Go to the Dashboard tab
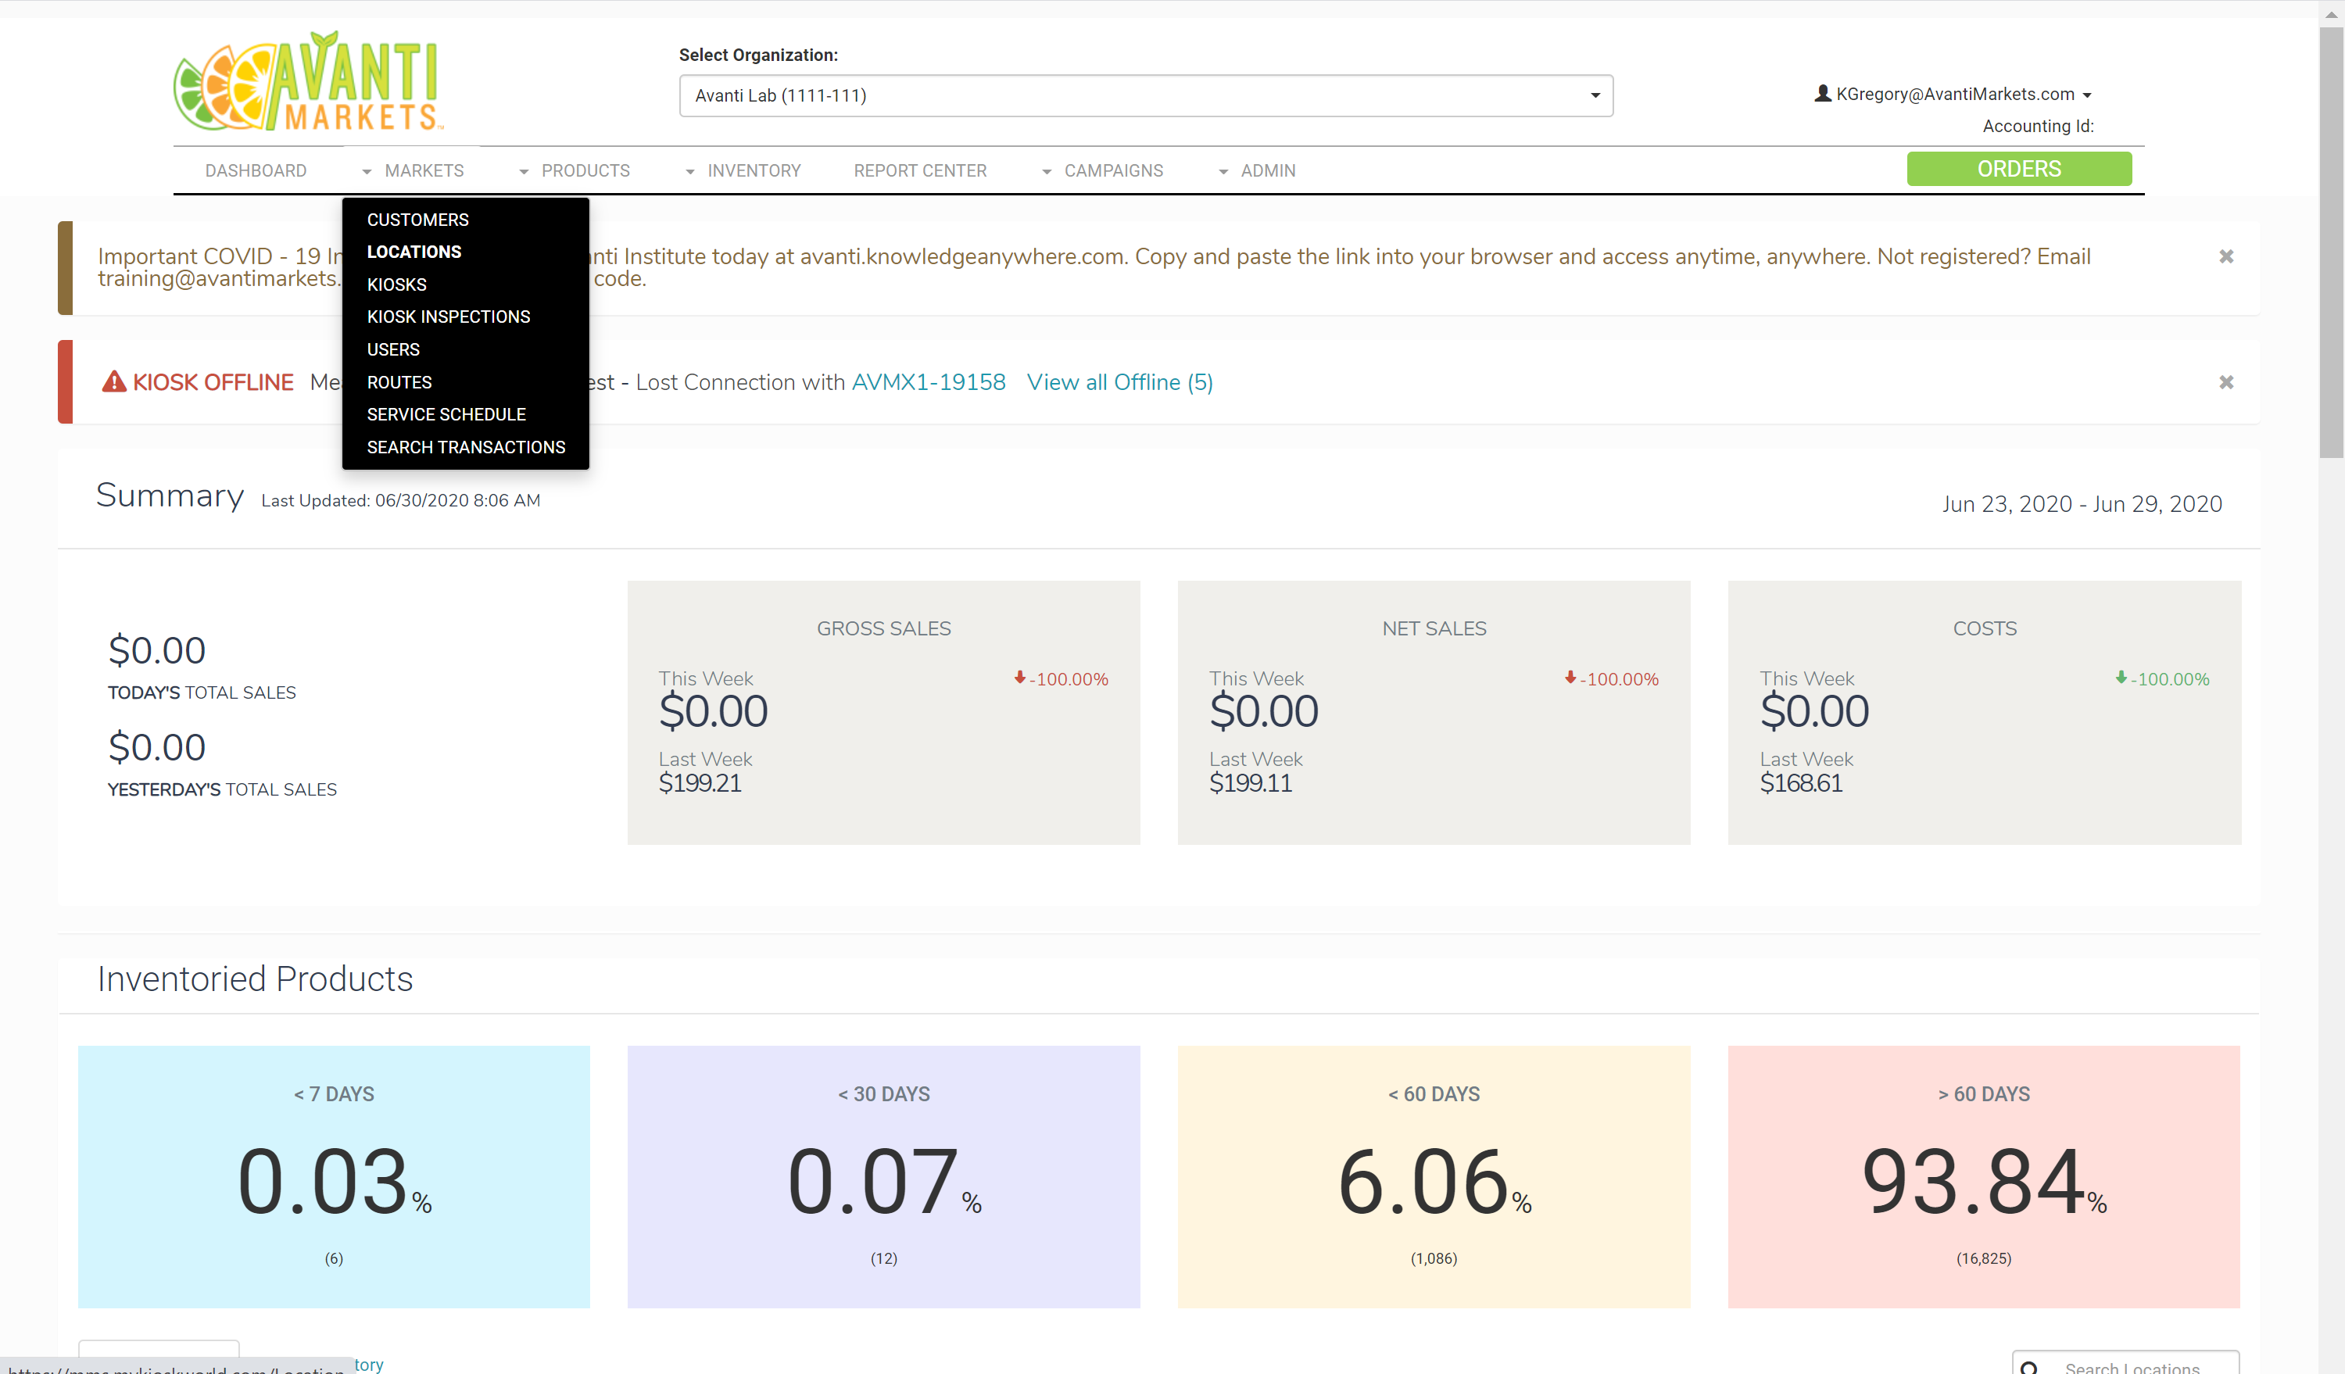This screenshot has height=1374, width=2345. pos(256,171)
